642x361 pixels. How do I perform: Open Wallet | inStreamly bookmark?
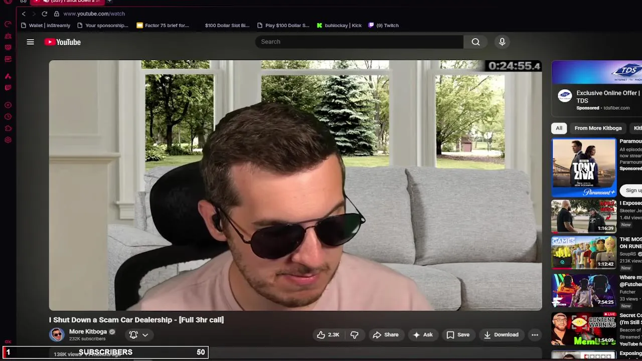tap(46, 26)
